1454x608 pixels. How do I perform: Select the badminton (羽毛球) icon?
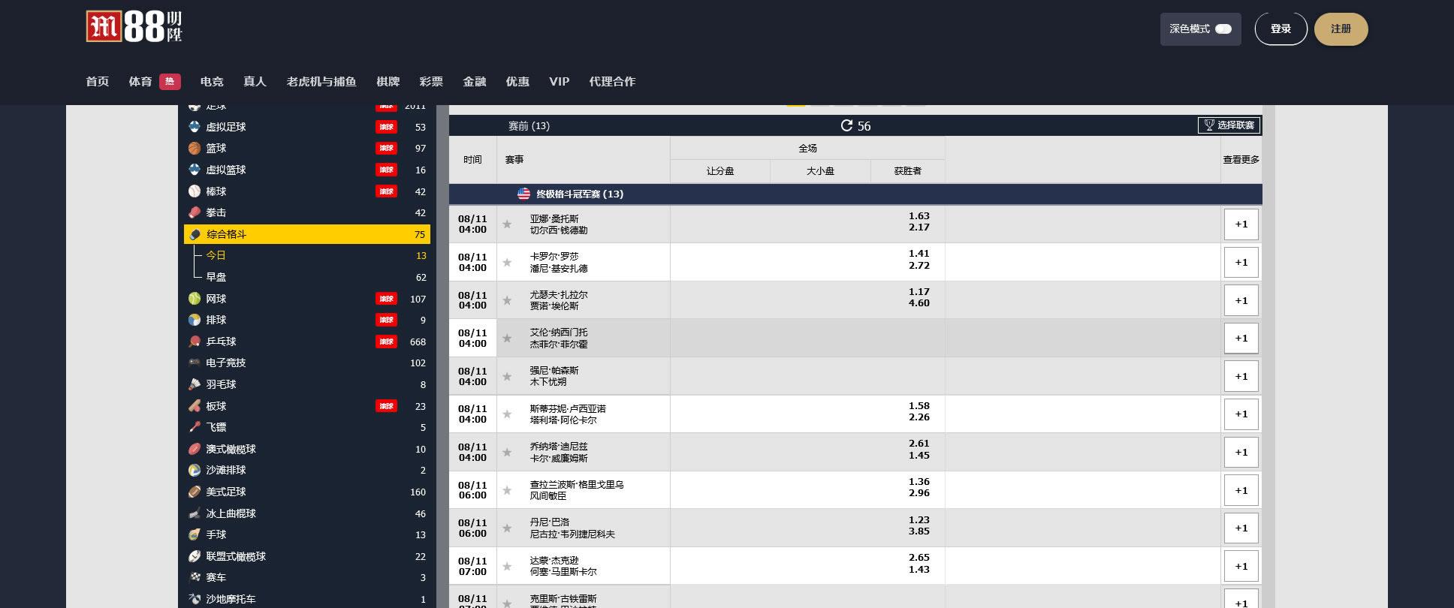point(195,384)
